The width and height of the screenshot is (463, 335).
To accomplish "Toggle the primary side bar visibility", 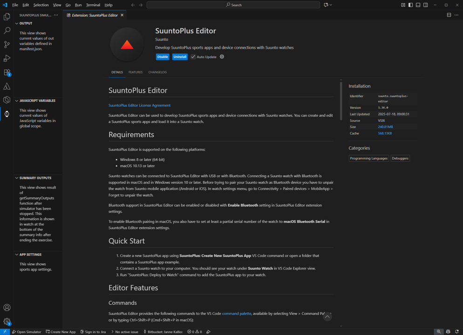I will point(410,5).
